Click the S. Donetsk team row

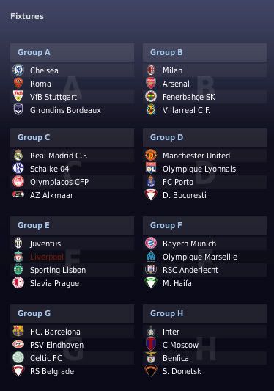point(204,371)
